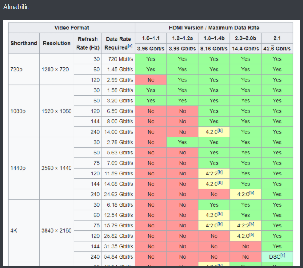Screen dimensions: 303x268
Task: Click the 2.0–2.0b version header
Action: (246, 38)
